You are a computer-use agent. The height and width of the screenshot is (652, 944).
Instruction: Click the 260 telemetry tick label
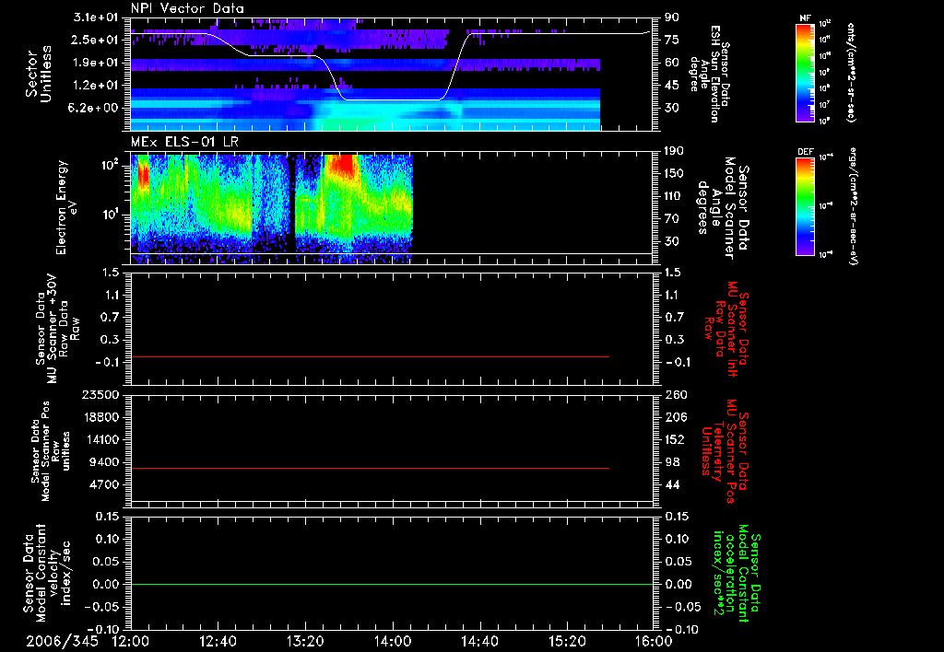675,395
